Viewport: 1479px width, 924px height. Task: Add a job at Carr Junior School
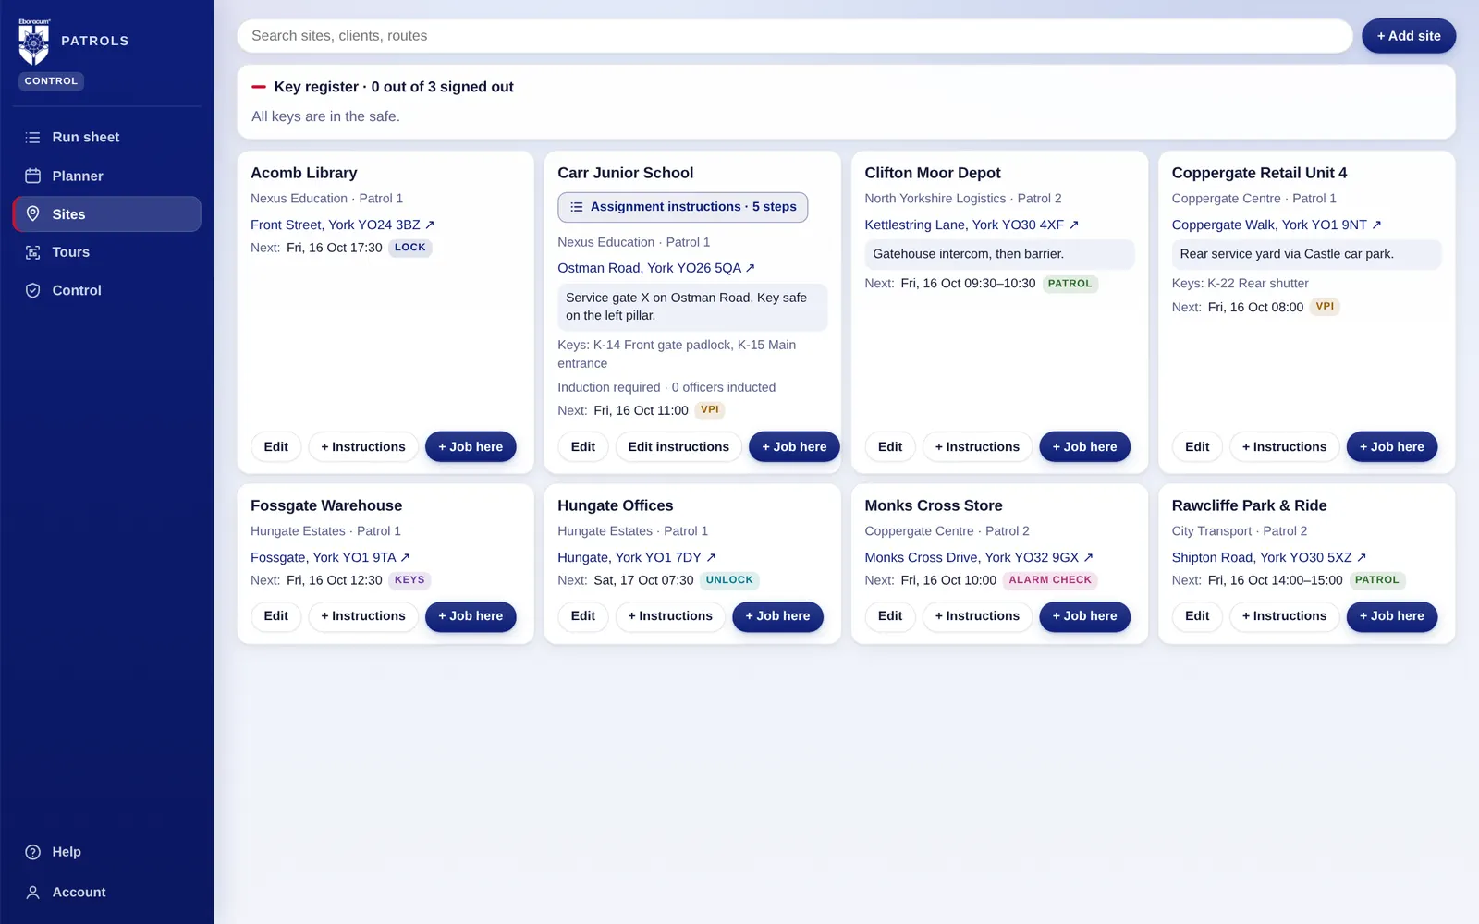794,447
